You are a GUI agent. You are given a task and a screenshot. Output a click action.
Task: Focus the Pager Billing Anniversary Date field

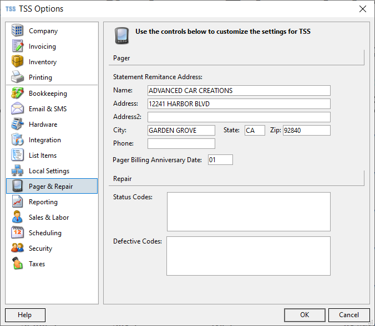(x=220, y=159)
